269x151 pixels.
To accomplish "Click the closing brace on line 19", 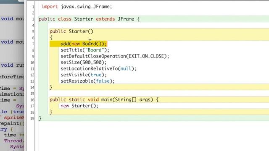I will point(40,118).
